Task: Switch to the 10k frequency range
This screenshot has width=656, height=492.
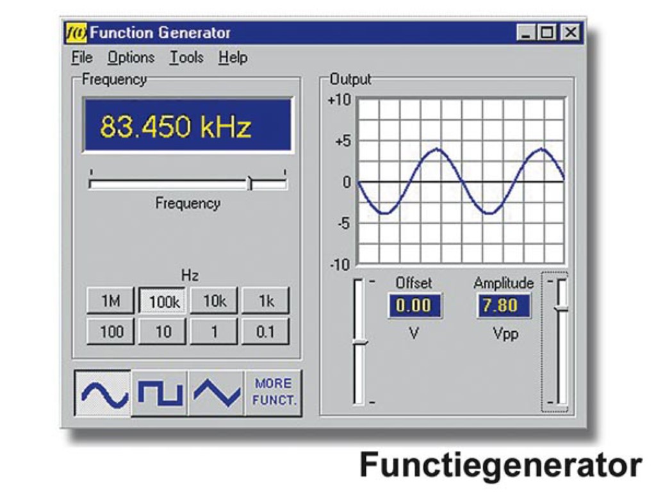Action: [x=213, y=302]
